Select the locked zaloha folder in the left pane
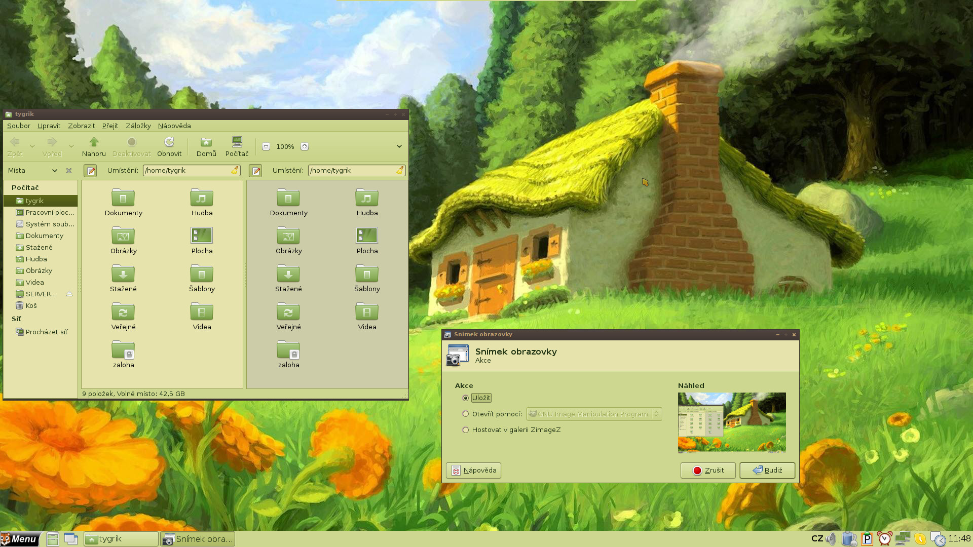Screen dimensions: 973x547 click(123, 354)
